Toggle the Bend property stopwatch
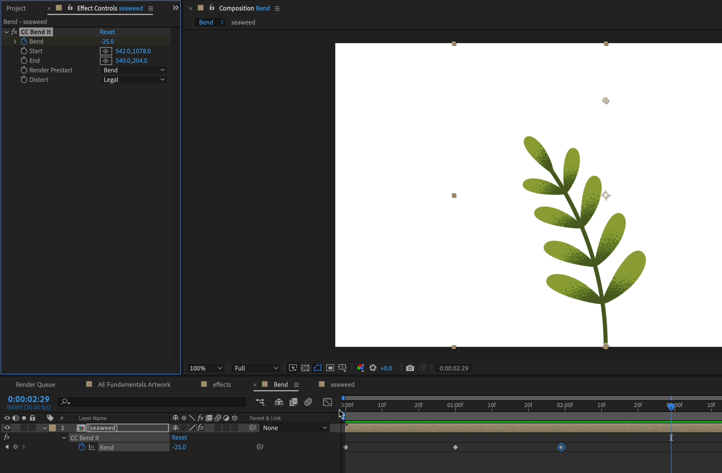 82,447
